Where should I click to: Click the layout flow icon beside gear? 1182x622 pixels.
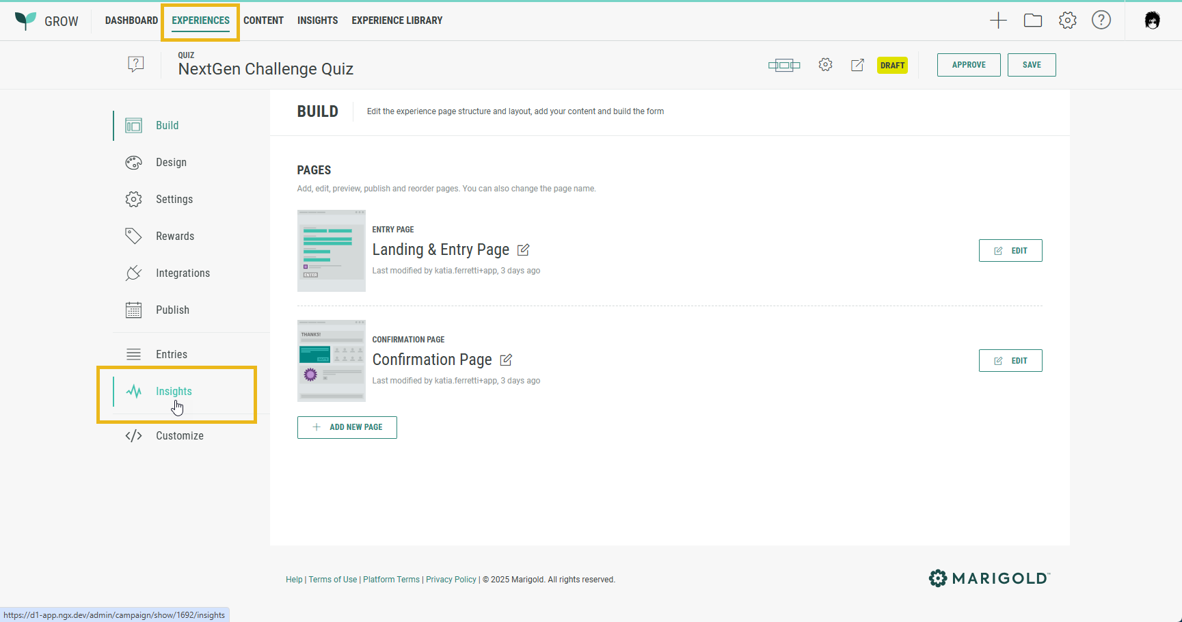[x=783, y=65]
